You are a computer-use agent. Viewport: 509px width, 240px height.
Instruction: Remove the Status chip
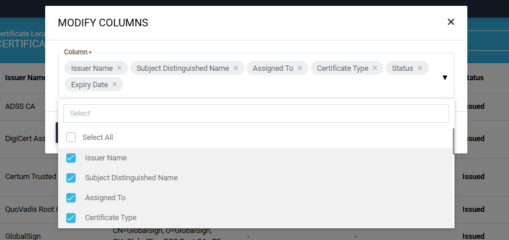pyautogui.click(x=420, y=68)
